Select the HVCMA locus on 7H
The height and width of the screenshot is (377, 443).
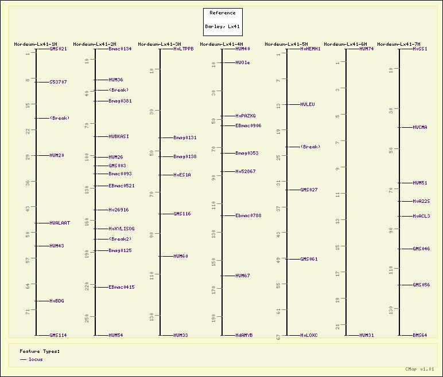(x=420, y=128)
